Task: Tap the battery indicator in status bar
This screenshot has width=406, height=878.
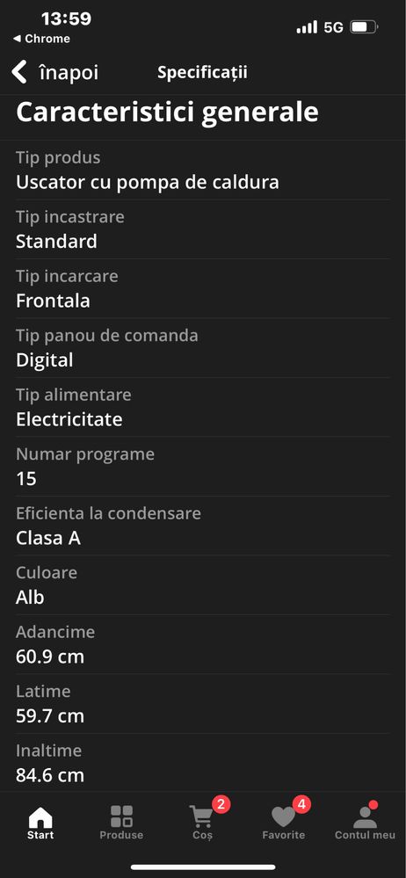Action: 364,27
